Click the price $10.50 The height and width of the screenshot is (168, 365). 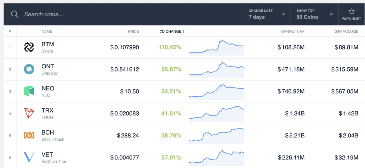(x=130, y=91)
